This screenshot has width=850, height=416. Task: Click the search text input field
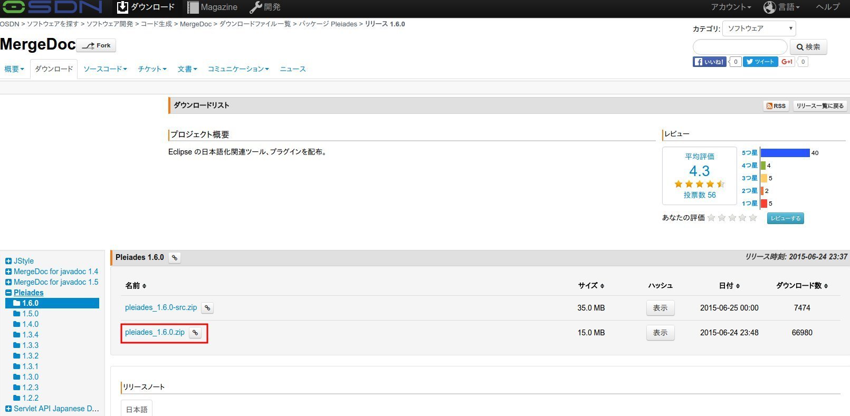tap(740, 47)
